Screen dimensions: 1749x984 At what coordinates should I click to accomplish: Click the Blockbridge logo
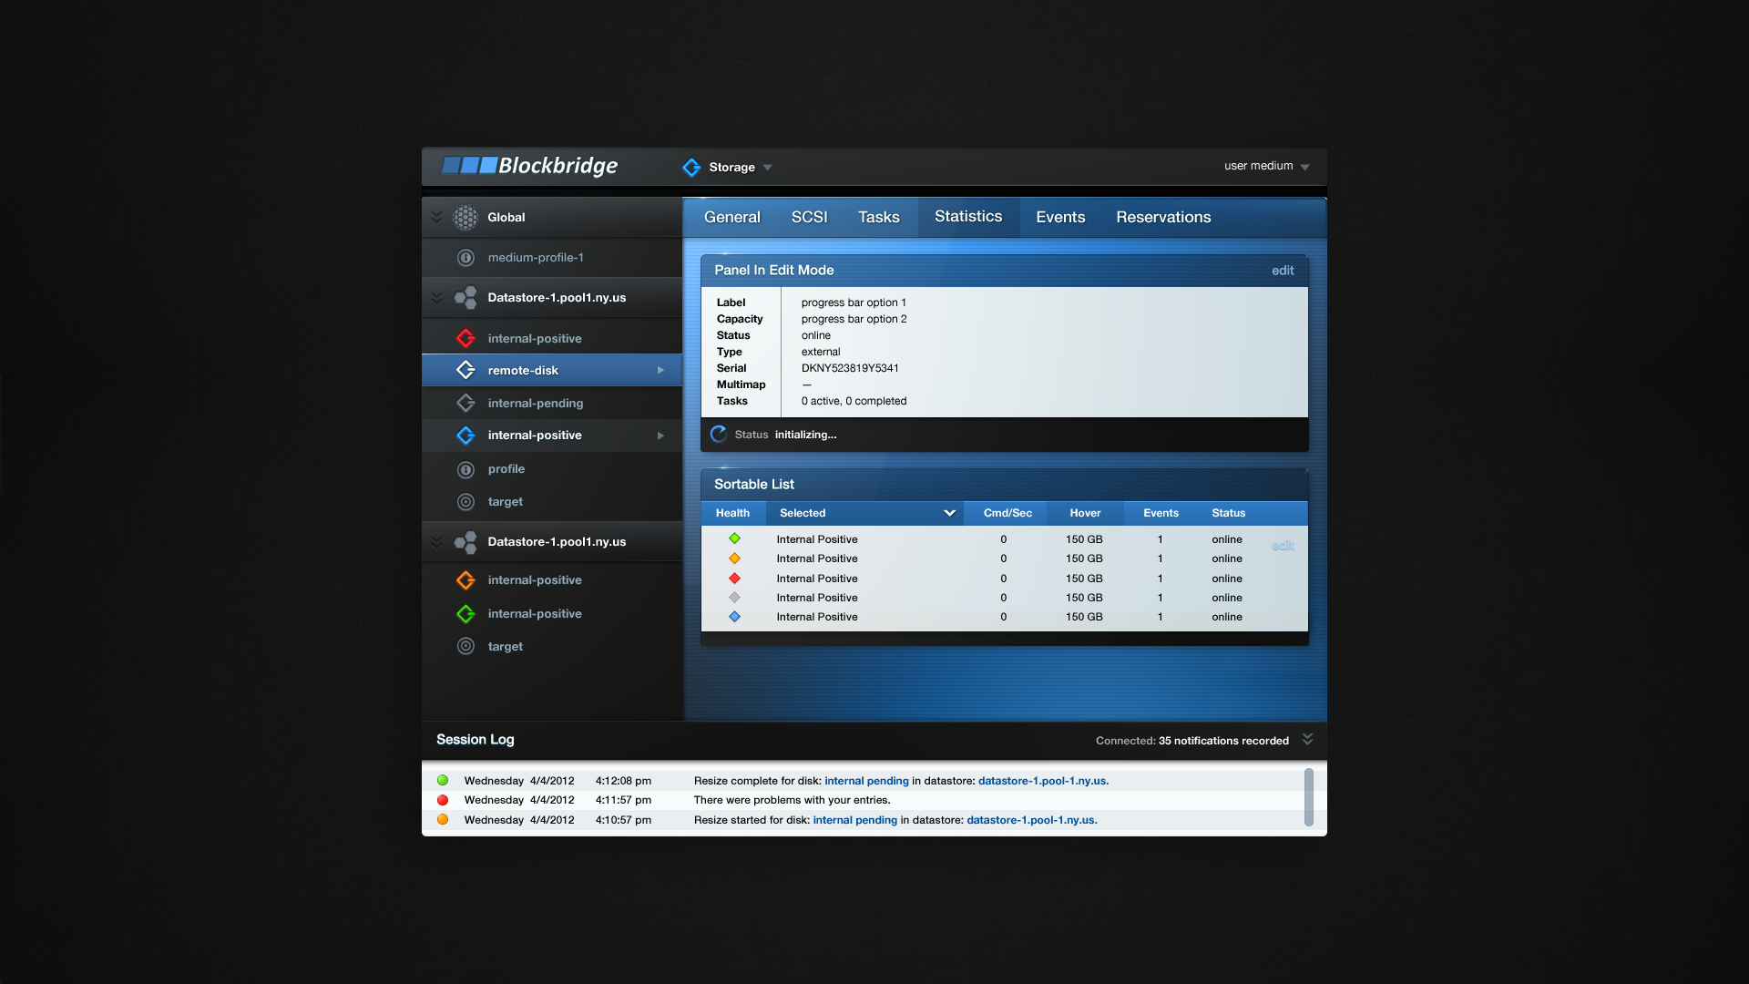tap(530, 166)
